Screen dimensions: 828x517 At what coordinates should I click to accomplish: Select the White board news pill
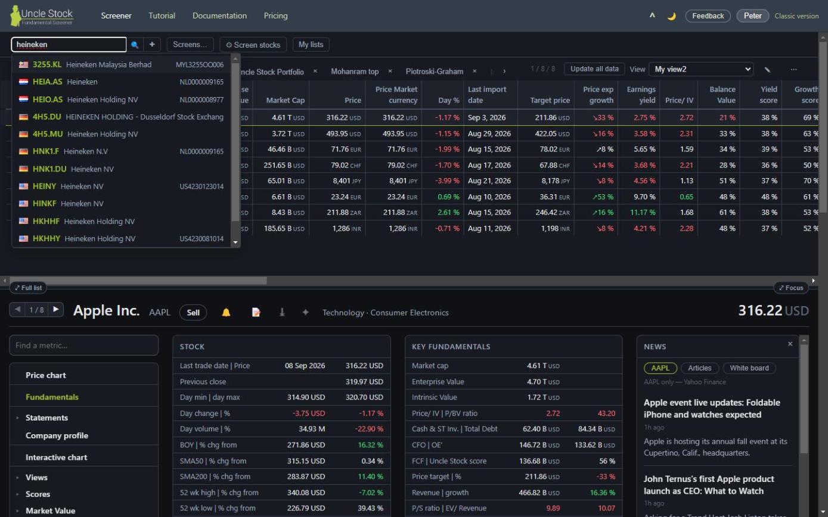749,368
